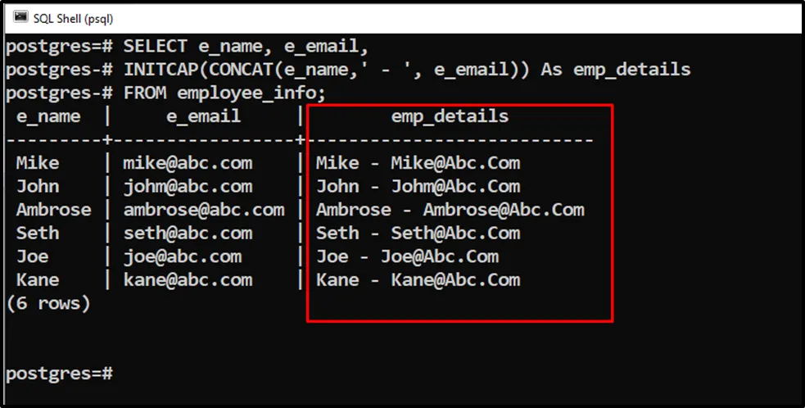
Task: Click the e_email column header
Action: tap(203, 116)
